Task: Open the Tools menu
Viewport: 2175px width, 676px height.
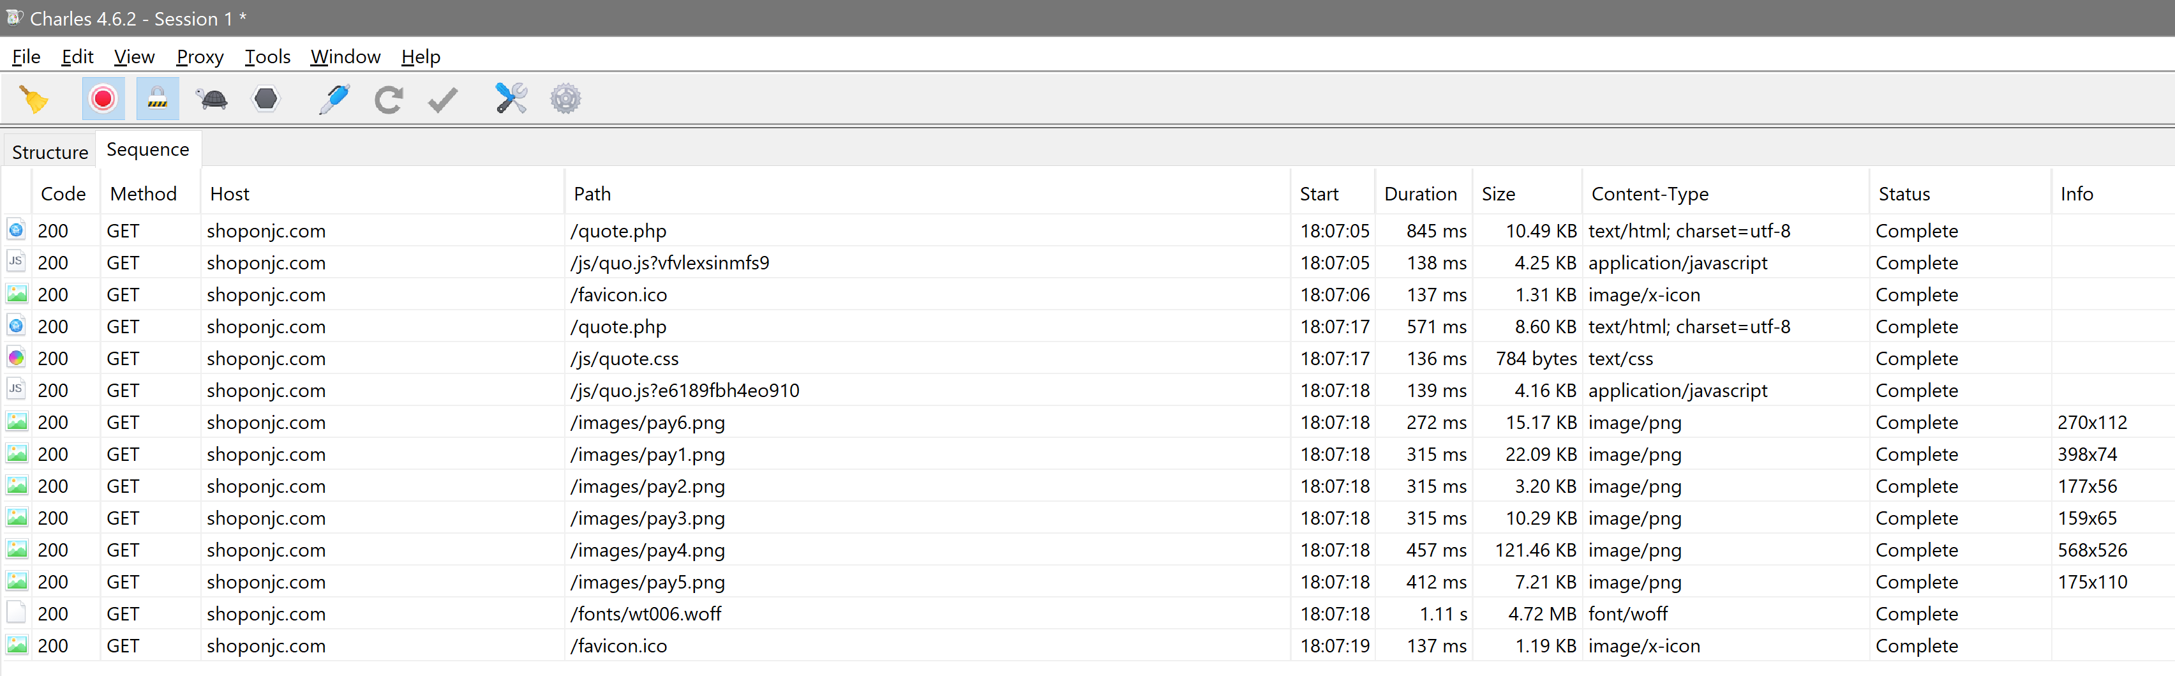Action: coord(267,57)
